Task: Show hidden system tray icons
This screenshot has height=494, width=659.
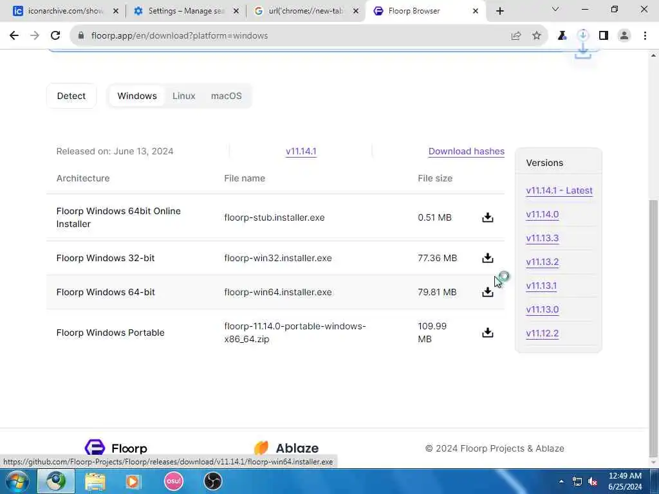Action: tap(561, 481)
